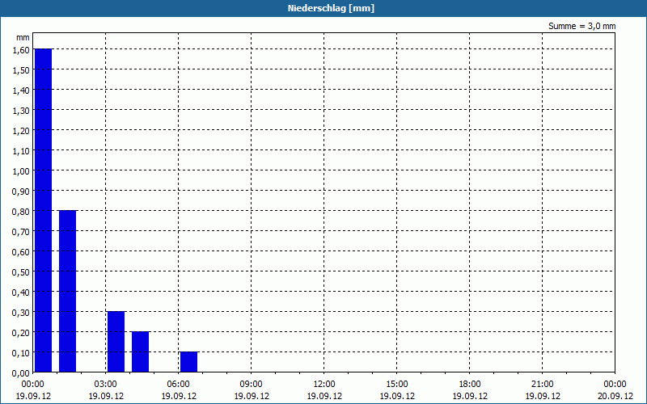The image size is (647, 404).
Task: Click the 0,10 y-axis value
Action: 21,352
